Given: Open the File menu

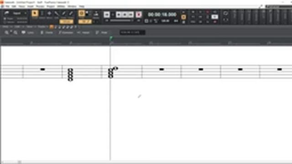Looking at the screenshot, I should click(x=7, y=6).
